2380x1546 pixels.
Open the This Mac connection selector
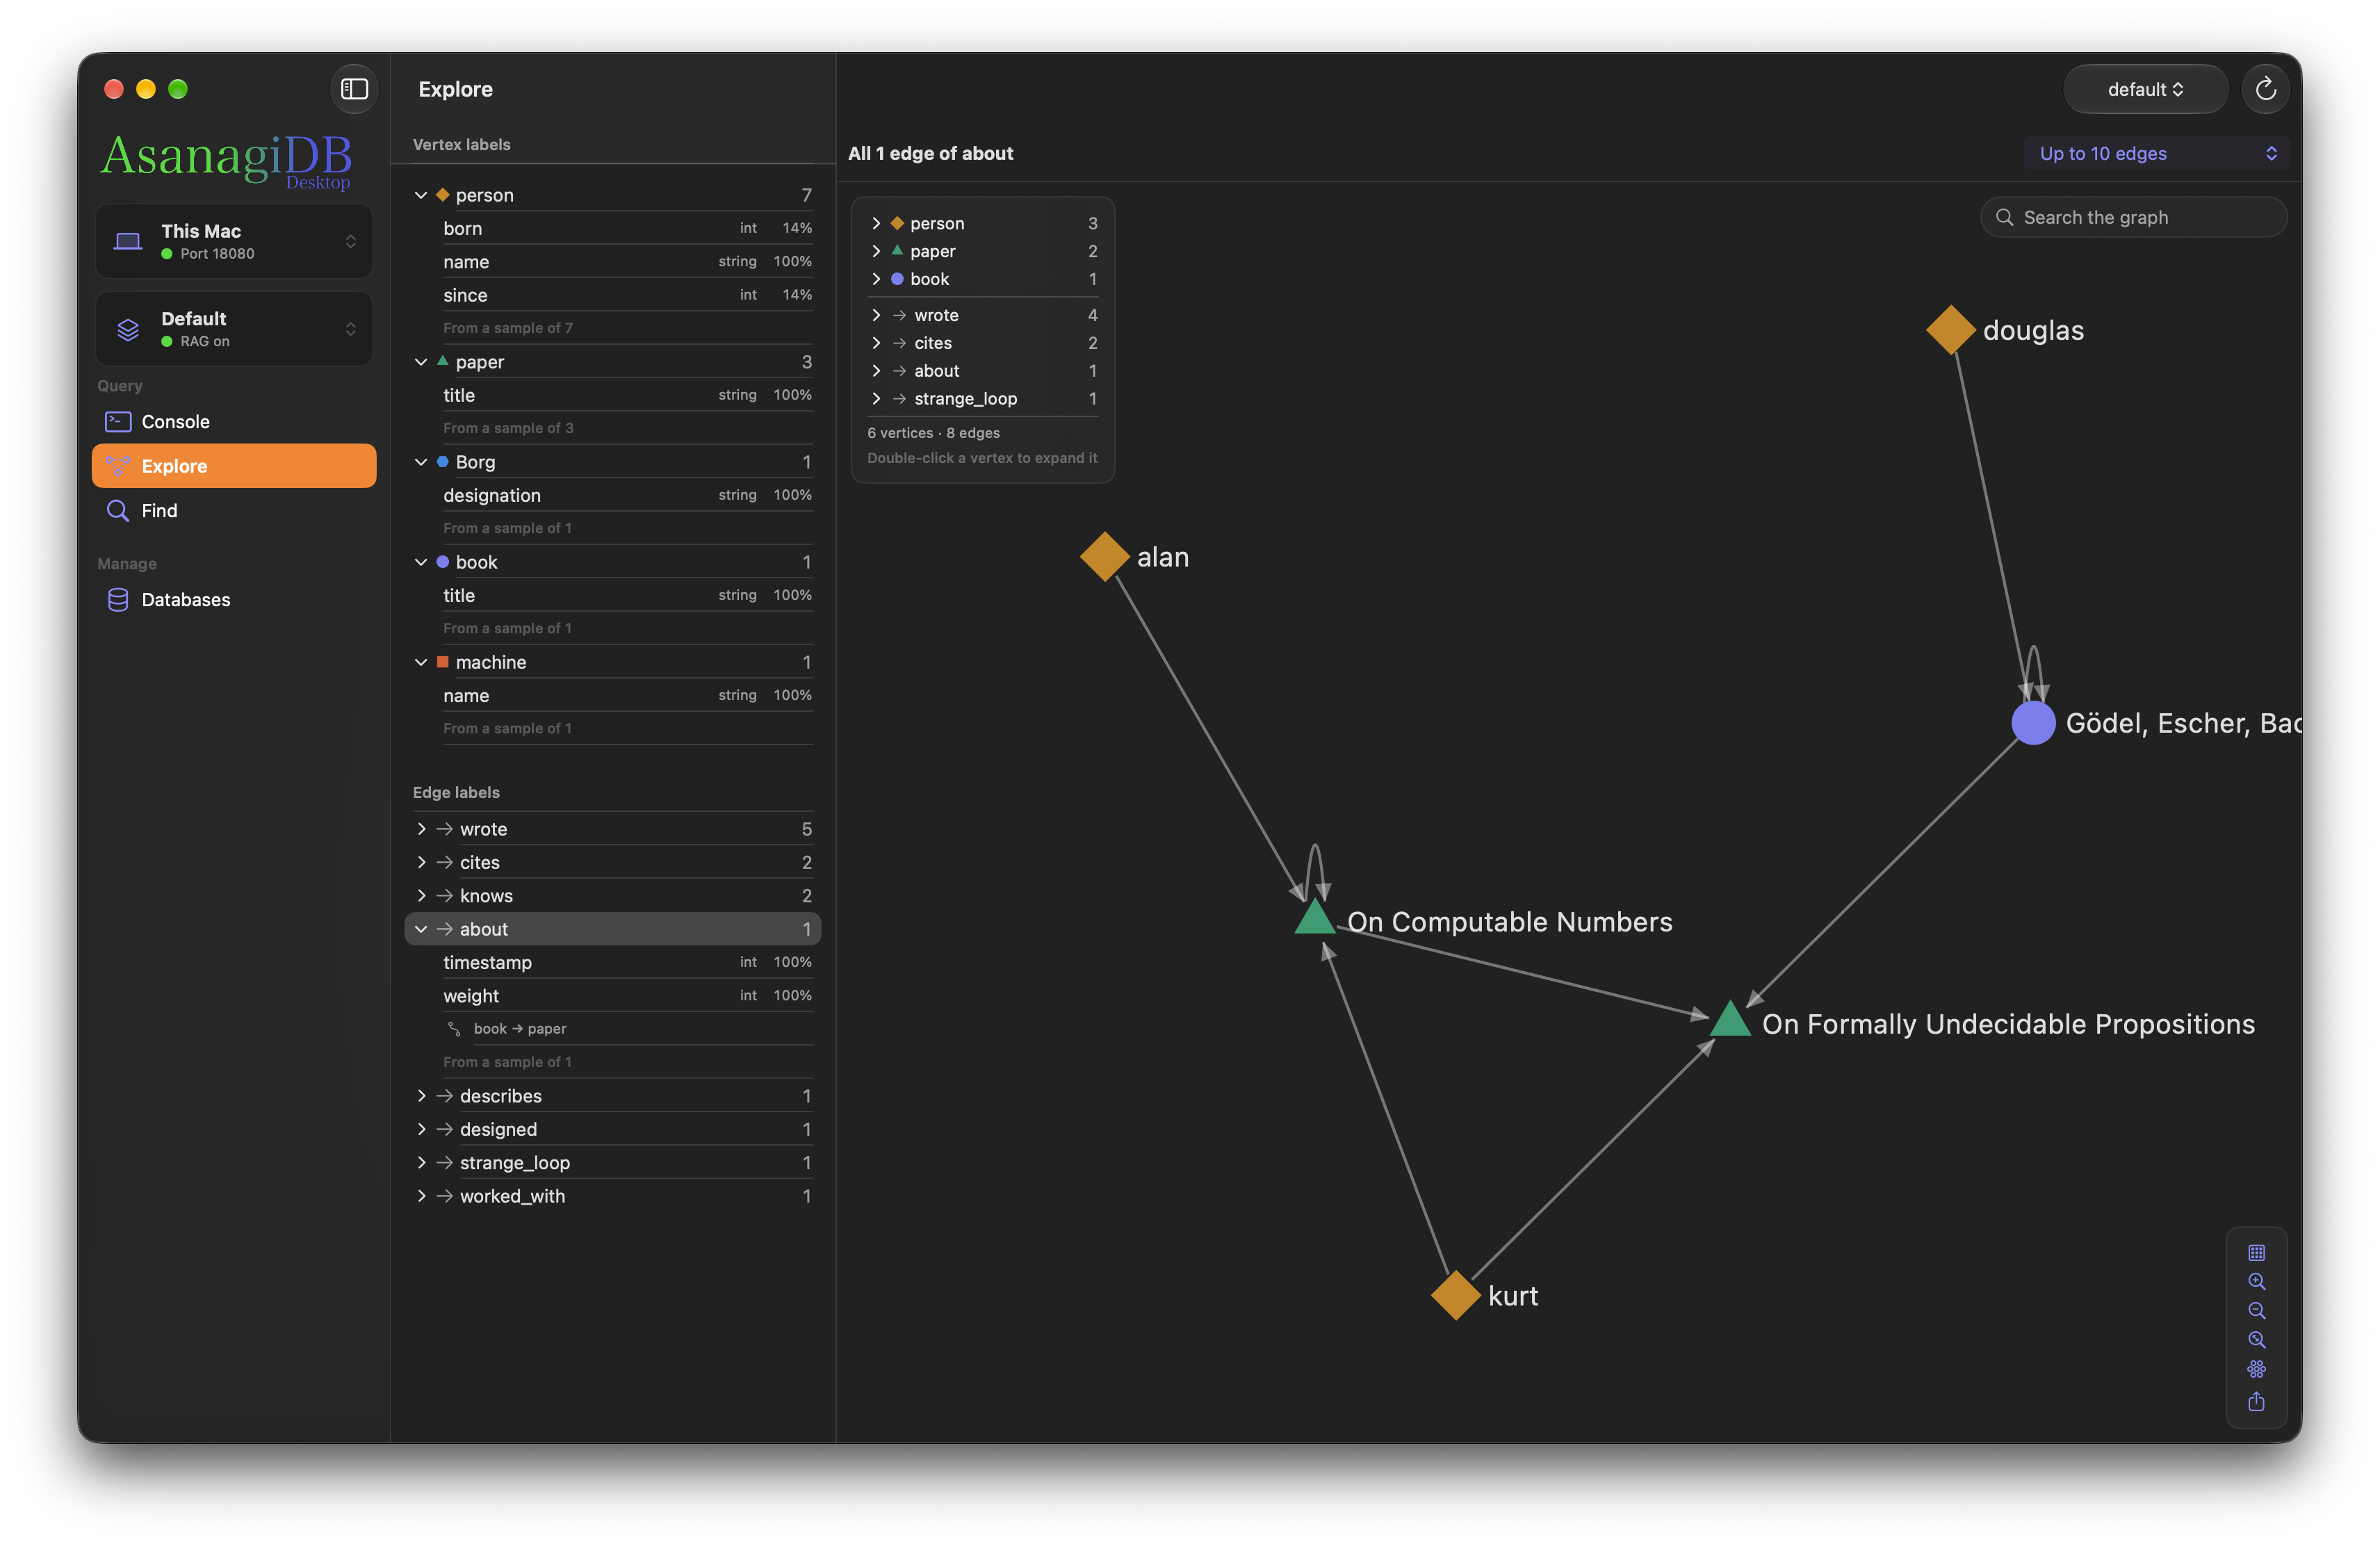coord(234,241)
